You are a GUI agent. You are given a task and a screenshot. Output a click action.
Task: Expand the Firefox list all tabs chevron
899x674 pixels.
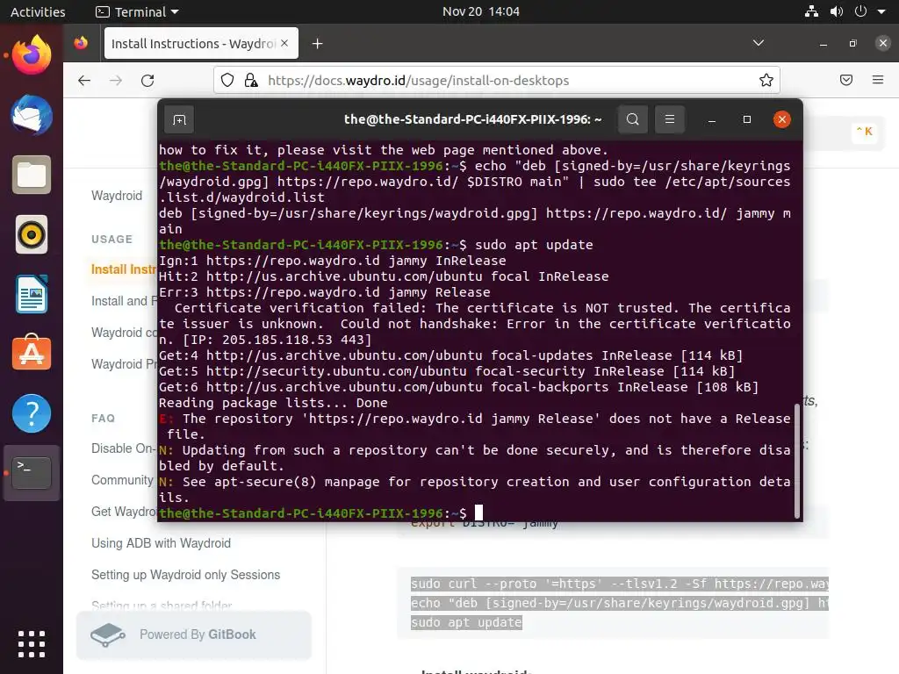758,43
